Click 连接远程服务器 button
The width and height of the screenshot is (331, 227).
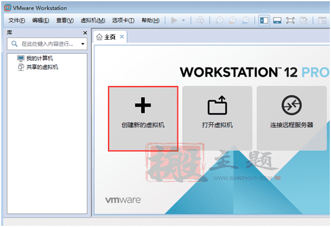click(291, 118)
